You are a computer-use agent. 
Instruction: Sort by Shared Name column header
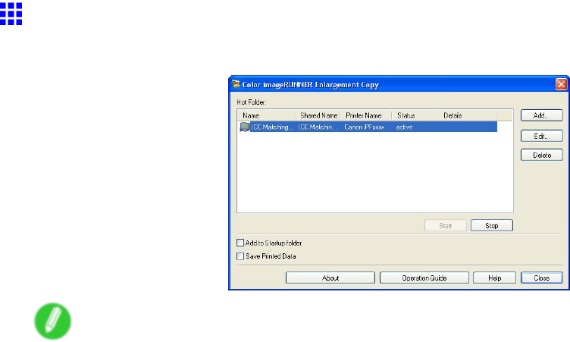pyautogui.click(x=318, y=115)
